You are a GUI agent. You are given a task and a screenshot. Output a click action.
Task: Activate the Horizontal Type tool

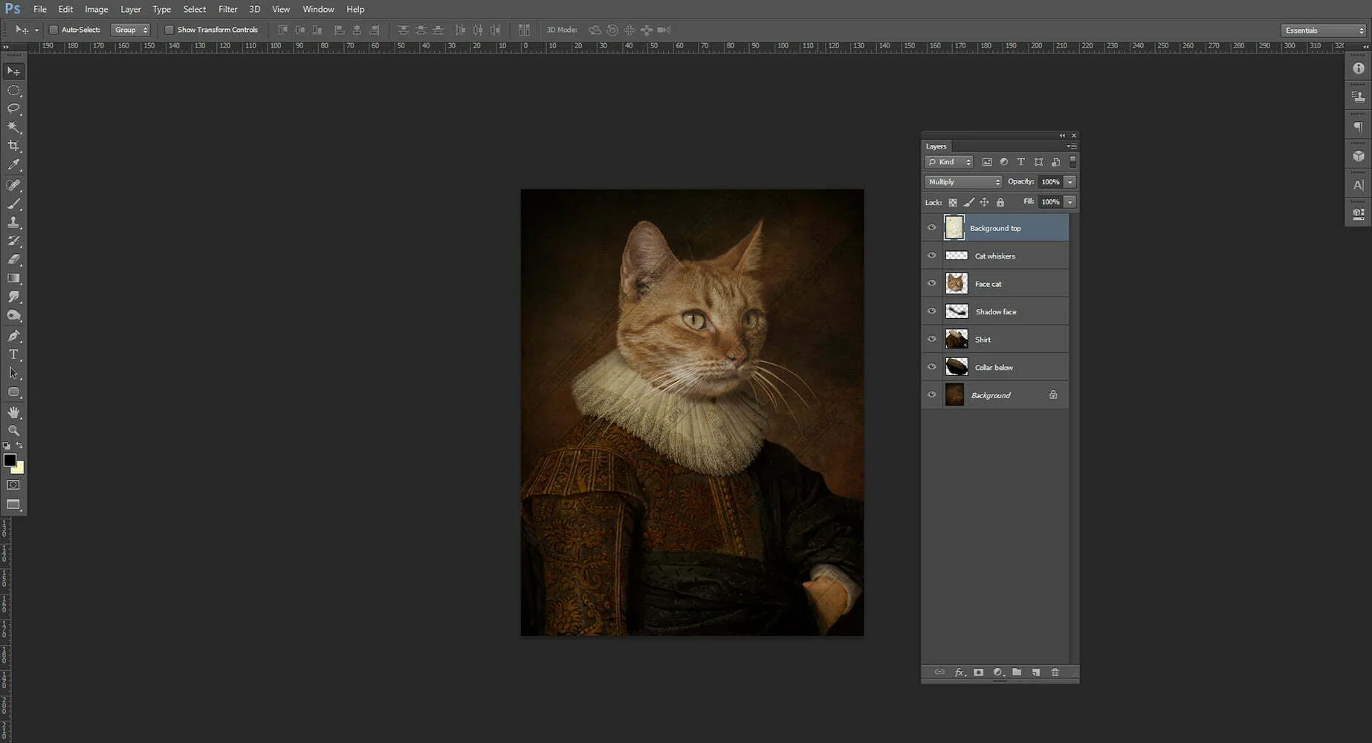[13, 354]
